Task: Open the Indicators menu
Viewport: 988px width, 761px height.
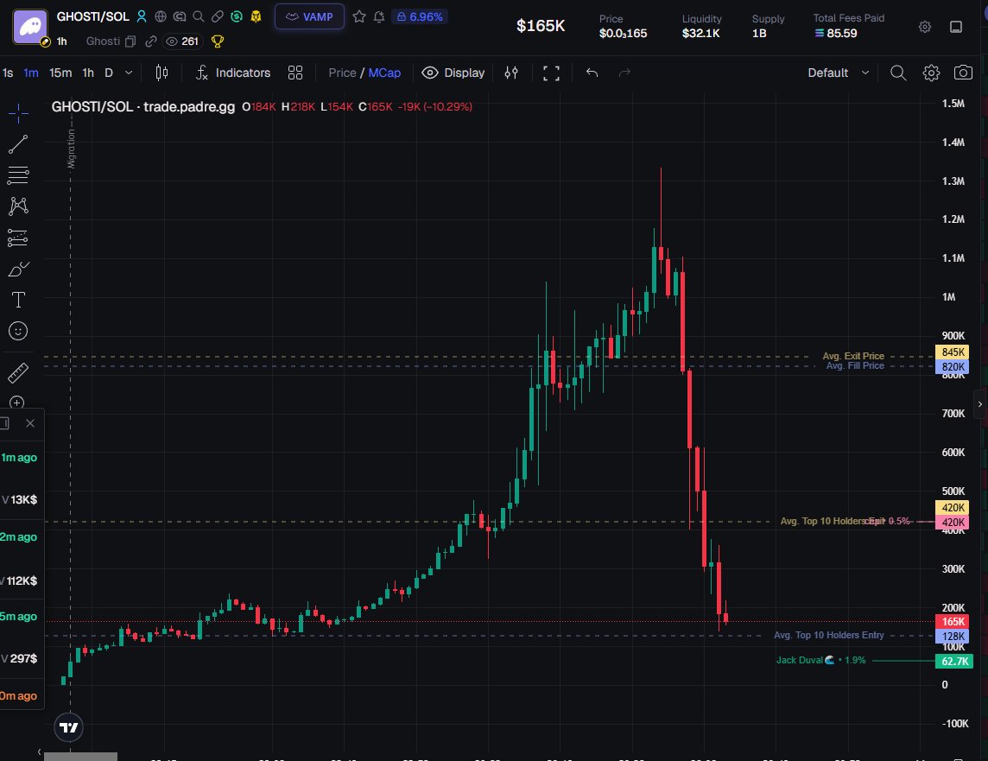Action: pyautogui.click(x=233, y=73)
